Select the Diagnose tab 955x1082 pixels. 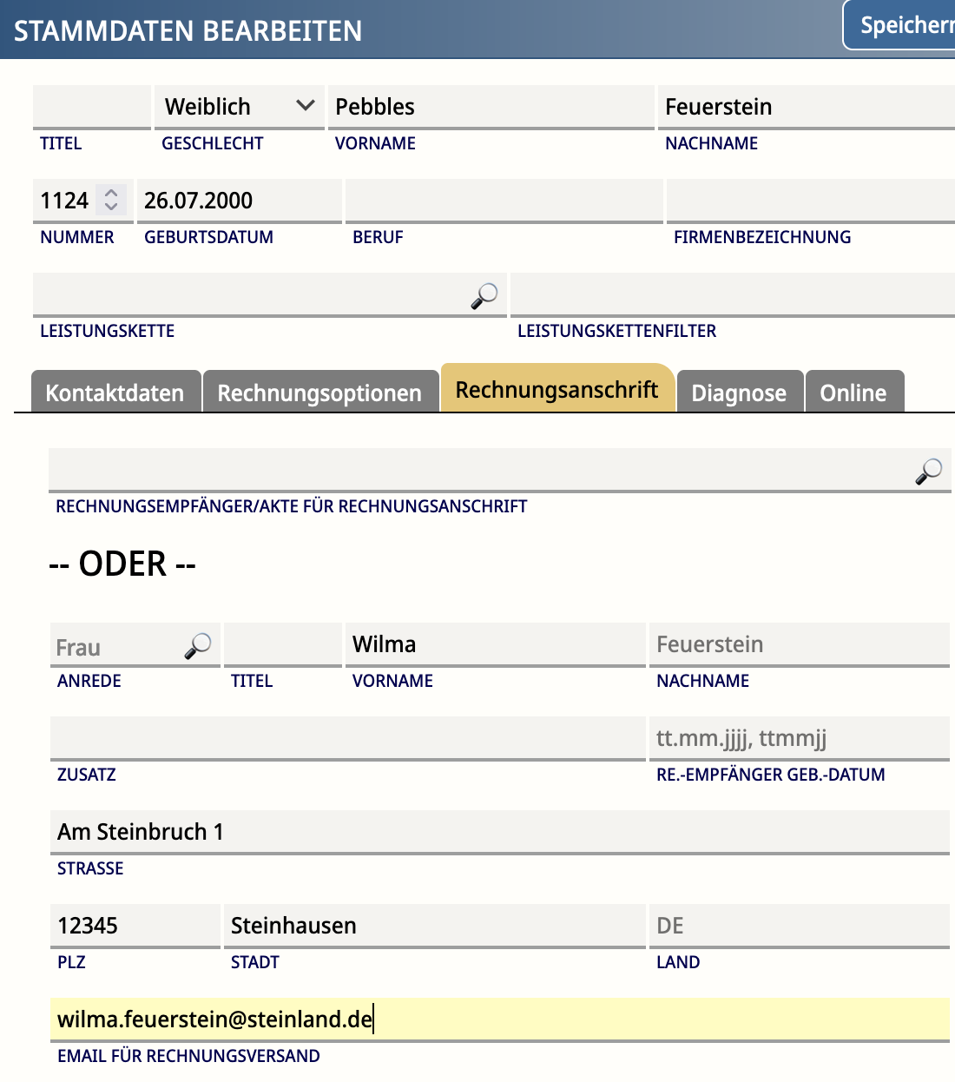click(739, 393)
